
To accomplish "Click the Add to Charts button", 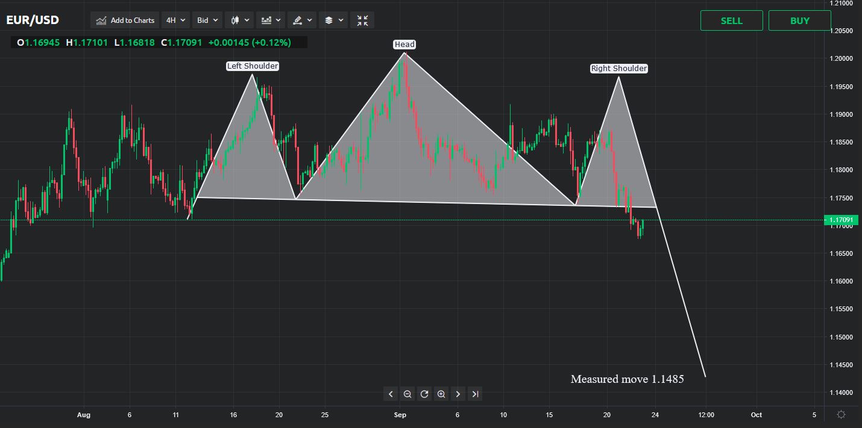I will (125, 20).
